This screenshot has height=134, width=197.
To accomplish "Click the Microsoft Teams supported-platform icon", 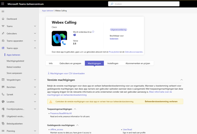I will 75,35.
